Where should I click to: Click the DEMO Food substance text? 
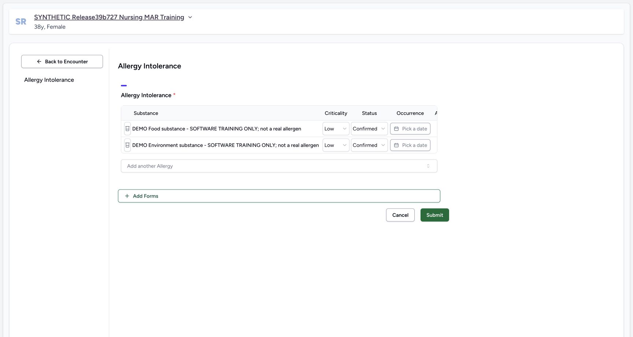216,129
